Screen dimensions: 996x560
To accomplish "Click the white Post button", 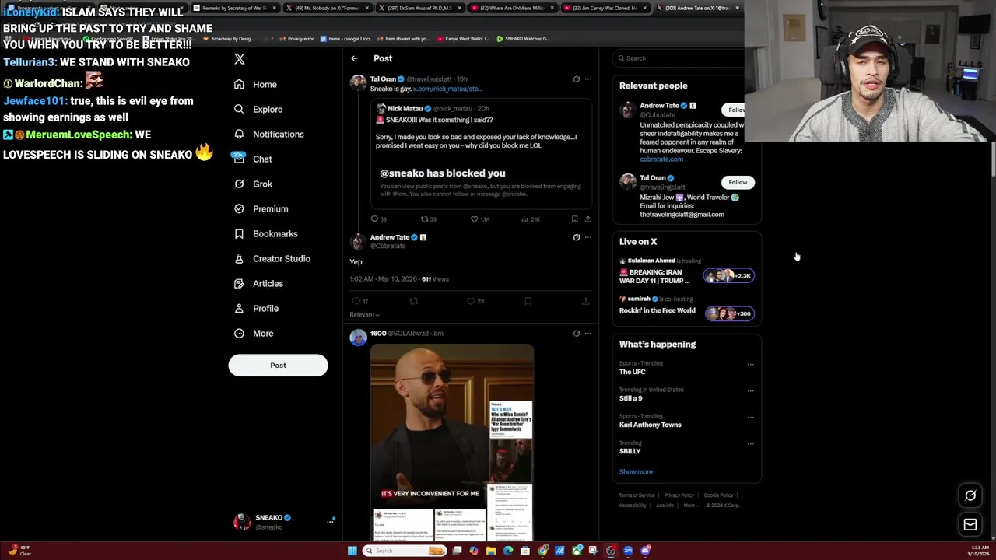I will [x=278, y=365].
